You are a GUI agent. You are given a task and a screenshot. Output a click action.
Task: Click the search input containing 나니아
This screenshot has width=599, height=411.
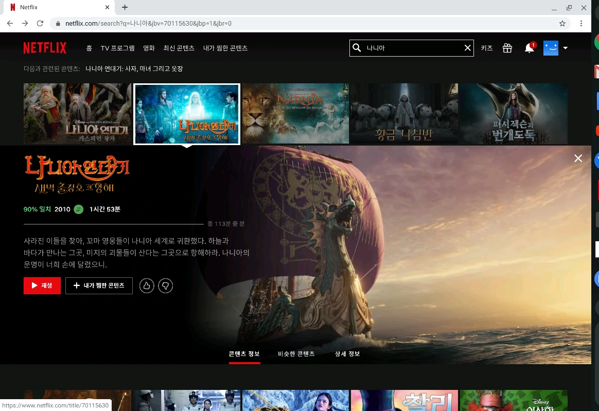coord(413,48)
